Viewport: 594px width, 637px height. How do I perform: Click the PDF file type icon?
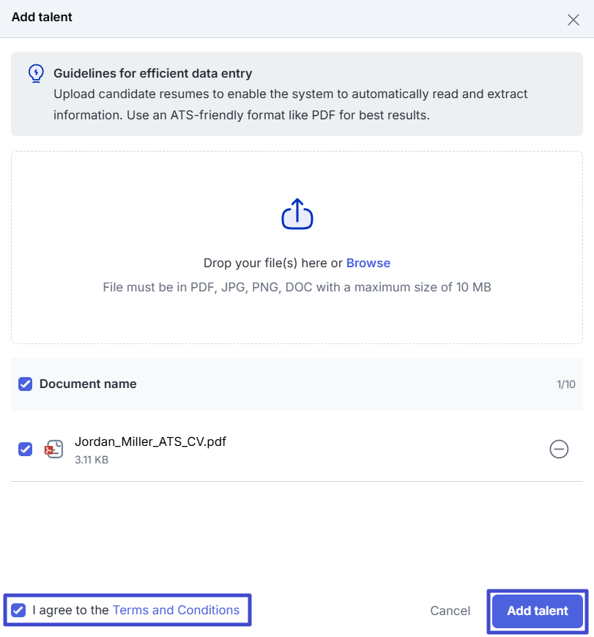point(53,450)
